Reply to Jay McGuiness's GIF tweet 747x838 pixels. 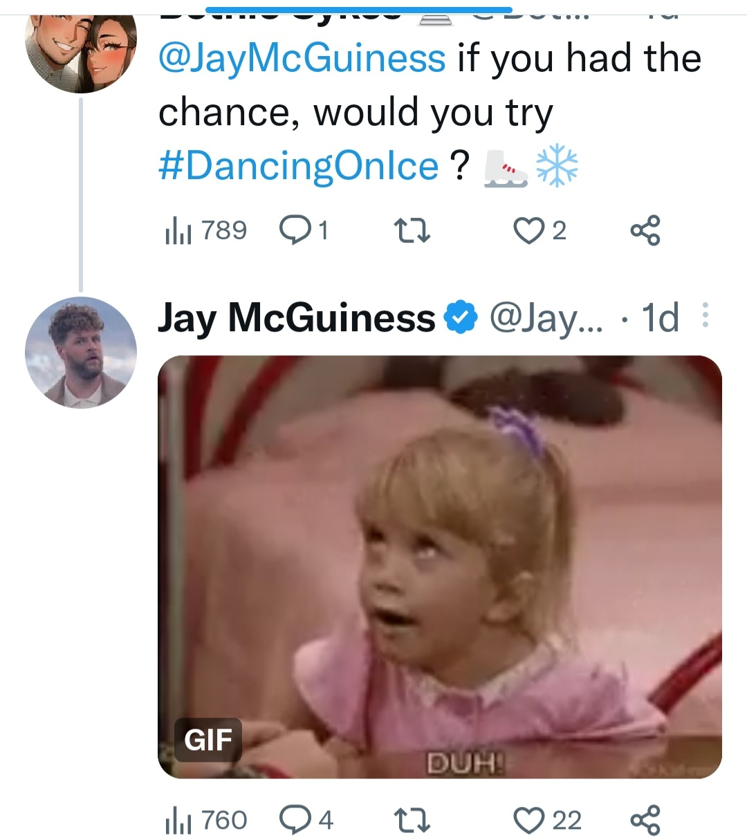[x=306, y=821]
